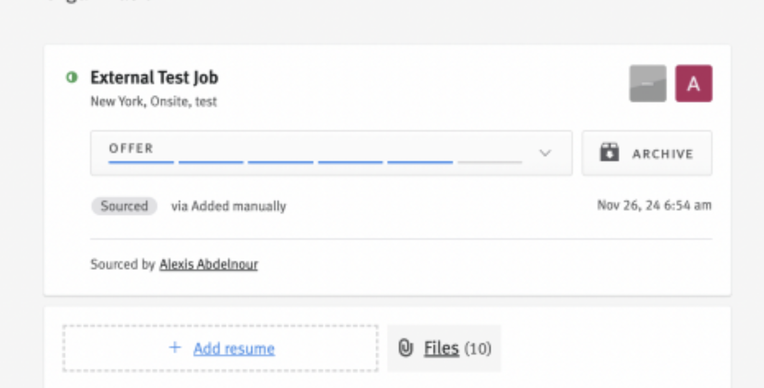764x388 pixels.
Task: Select the first stage progress segment
Action: coord(141,162)
